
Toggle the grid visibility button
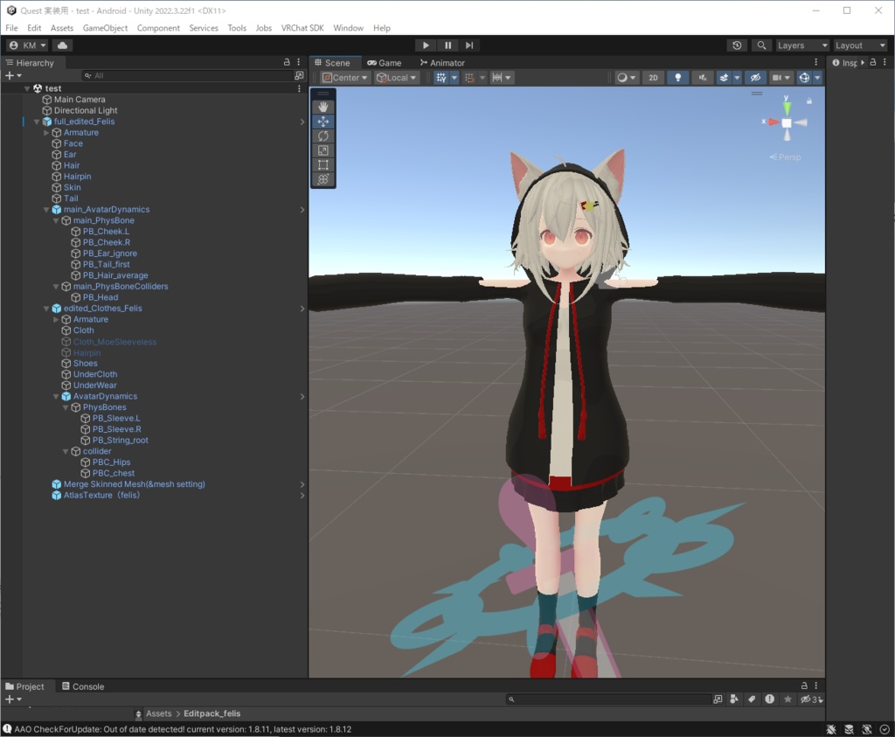tap(441, 78)
